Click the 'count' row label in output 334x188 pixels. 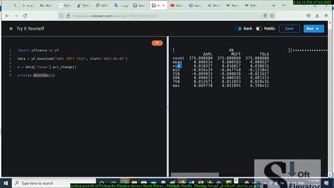[x=178, y=58]
